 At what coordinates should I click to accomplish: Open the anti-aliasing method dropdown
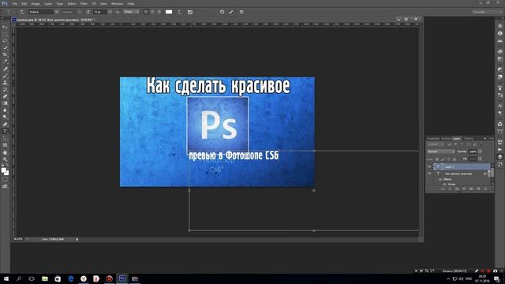click(x=132, y=12)
